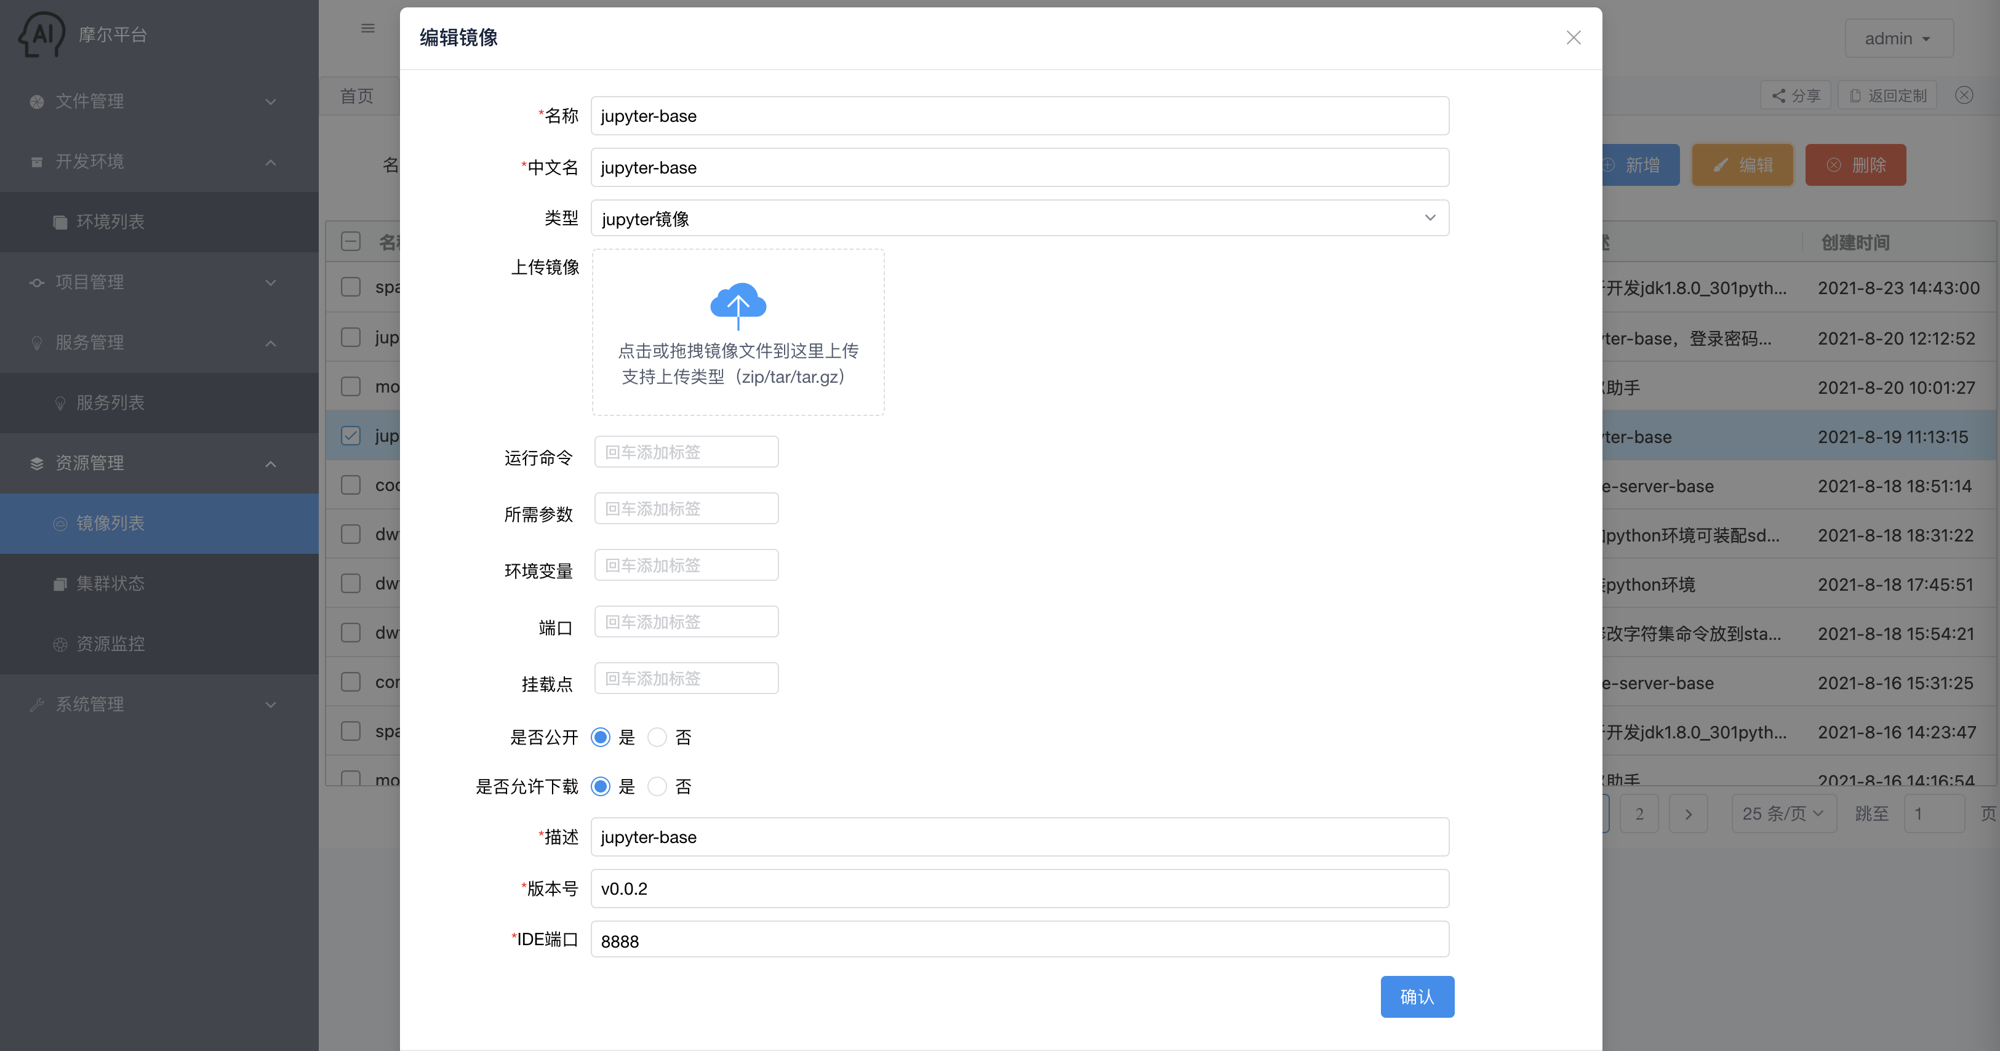Check the row dated 2021-8-20 10:01:27
Viewport: 2000px width, 1051px height.
351,386
